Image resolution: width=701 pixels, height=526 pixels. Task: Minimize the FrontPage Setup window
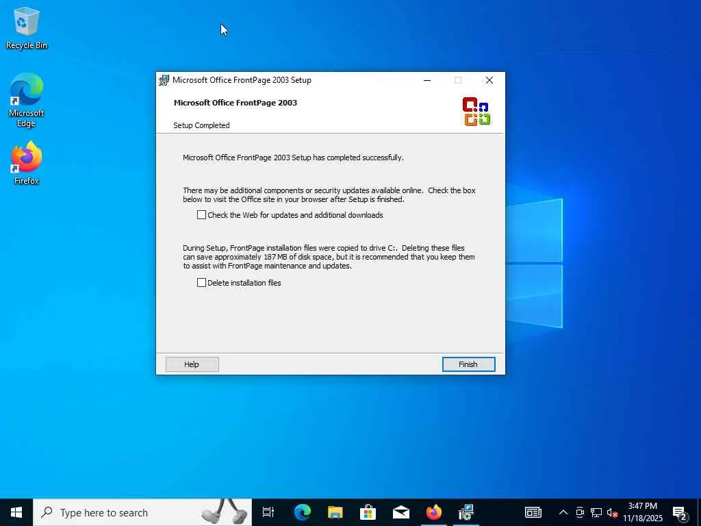pyautogui.click(x=427, y=81)
